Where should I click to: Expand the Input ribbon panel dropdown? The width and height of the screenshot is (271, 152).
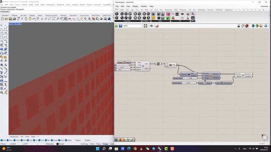click(x=169, y=21)
